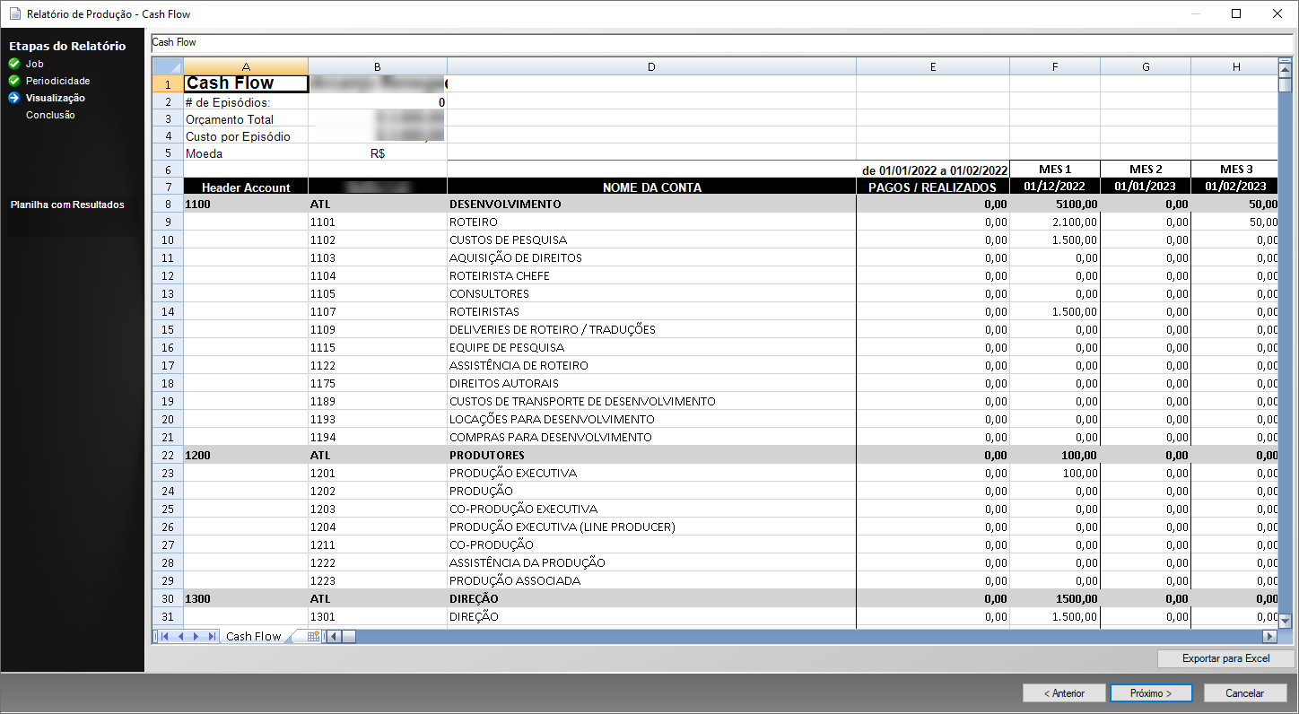
Task: Select column H header
Action: 1234,66
